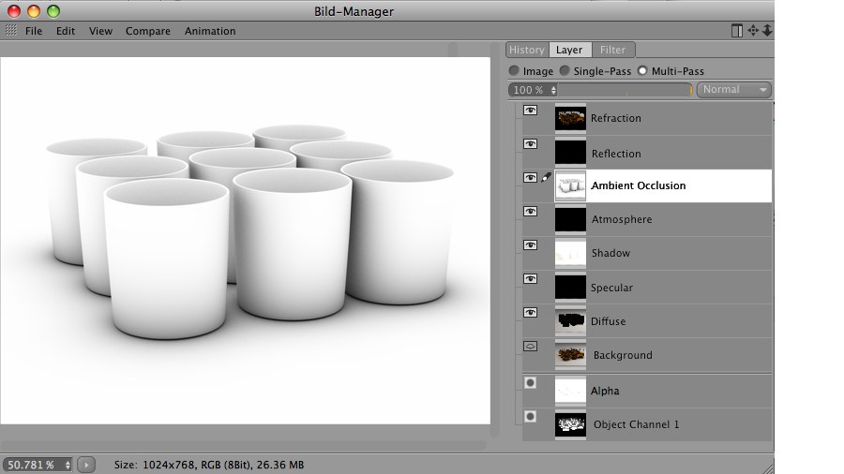Show the Background layer
Image resolution: width=844 pixels, height=474 pixels.
tap(530, 347)
